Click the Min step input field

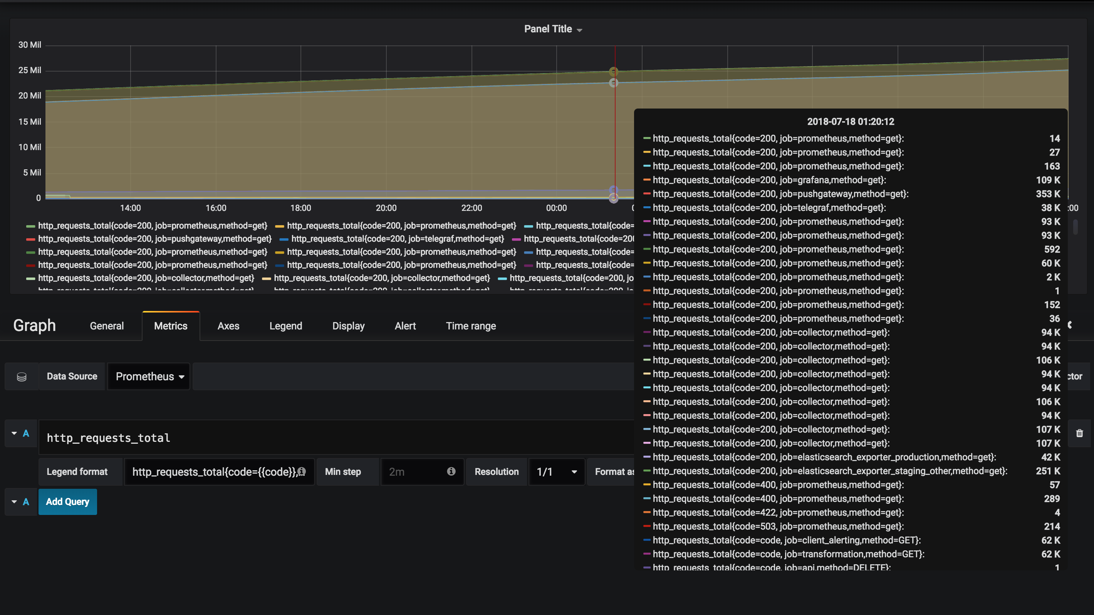pos(416,471)
